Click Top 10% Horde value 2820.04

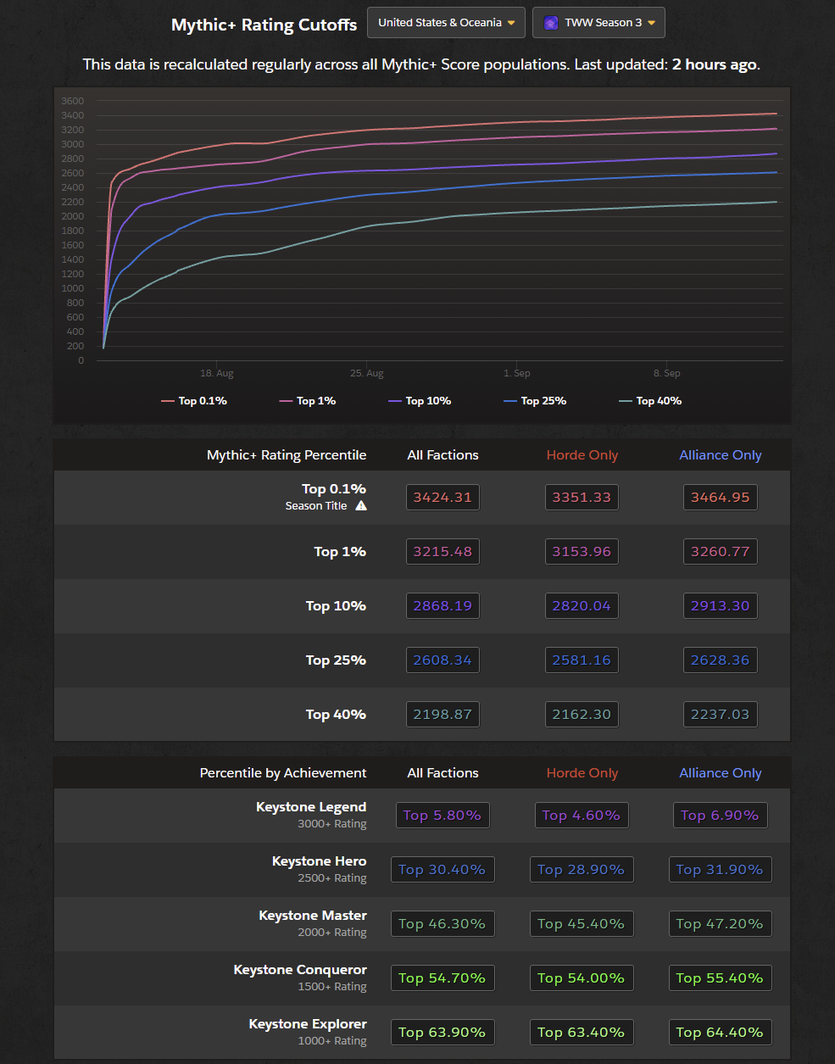582,606
